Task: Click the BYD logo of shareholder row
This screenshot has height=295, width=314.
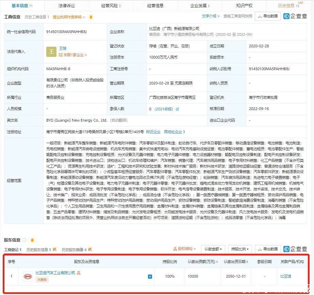Action: point(28,277)
